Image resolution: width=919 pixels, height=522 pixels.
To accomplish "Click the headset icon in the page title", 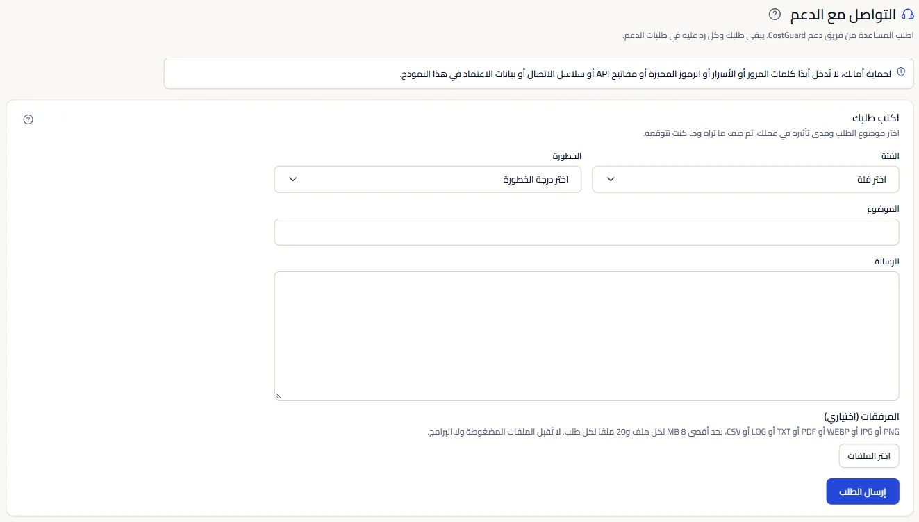I will (907, 15).
